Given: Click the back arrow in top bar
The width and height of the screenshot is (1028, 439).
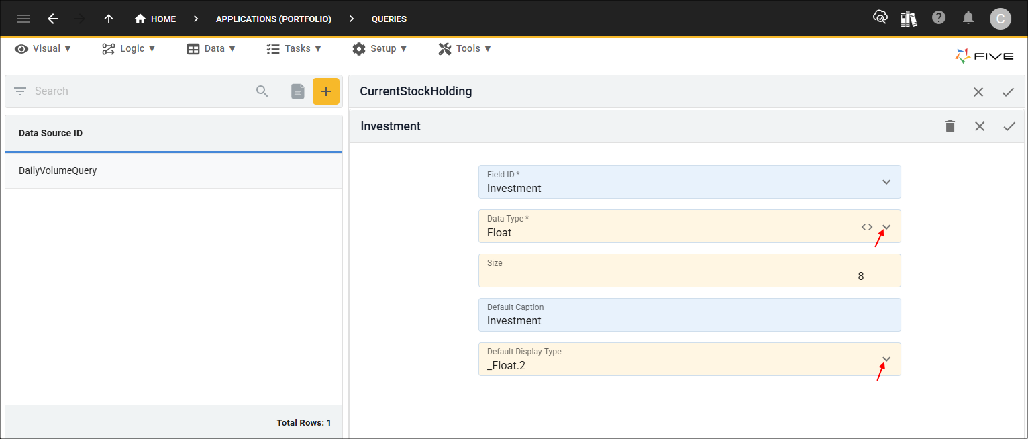Looking at the screenshot, I should (53, 19).
